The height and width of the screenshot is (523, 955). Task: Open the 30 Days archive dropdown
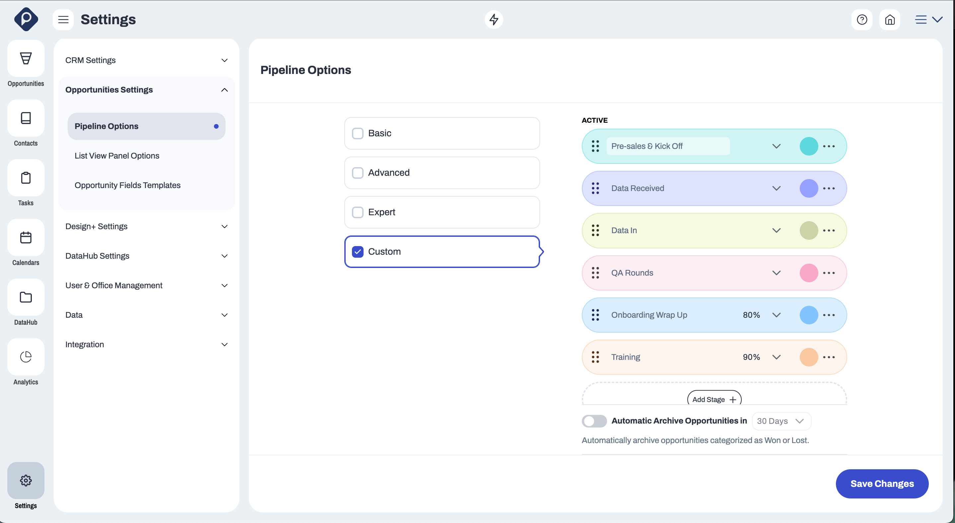(781, 421)
